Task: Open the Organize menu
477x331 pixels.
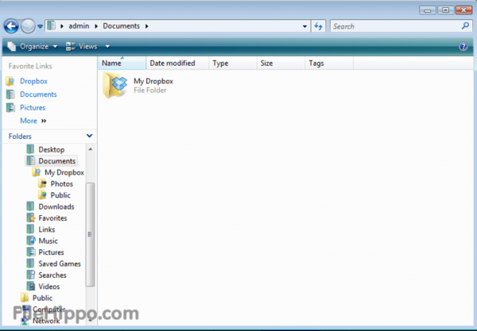Action: (33, 47)
